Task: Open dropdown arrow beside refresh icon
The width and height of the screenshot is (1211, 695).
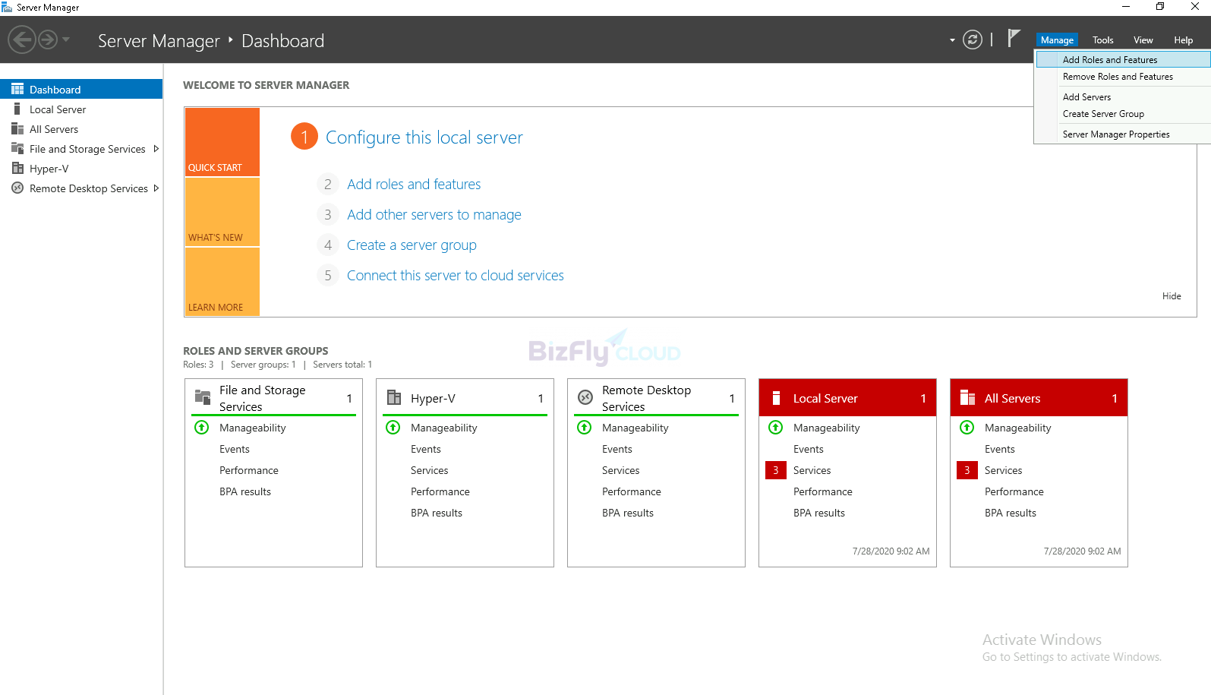Action: (x=952, y=40)
